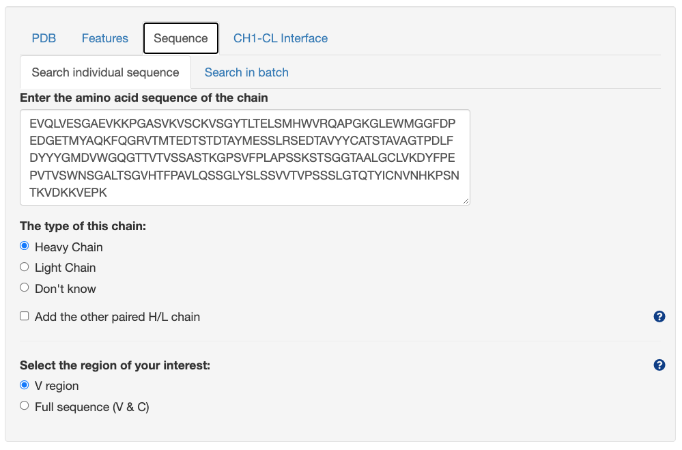Stay on the Sequence tab

click(180, 38)
